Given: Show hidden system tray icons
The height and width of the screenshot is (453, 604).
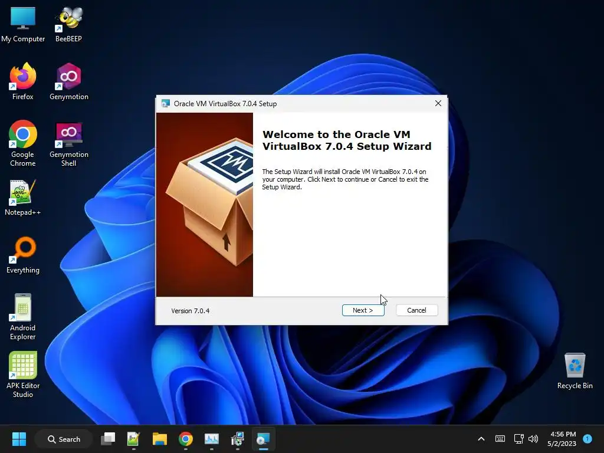Looking at the screenshot, I should (x=481, y=439).
